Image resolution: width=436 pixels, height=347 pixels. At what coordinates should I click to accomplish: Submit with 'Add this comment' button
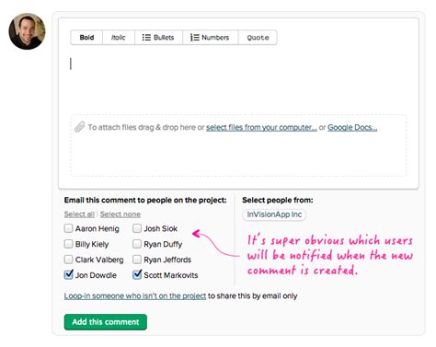coord(106,322)
